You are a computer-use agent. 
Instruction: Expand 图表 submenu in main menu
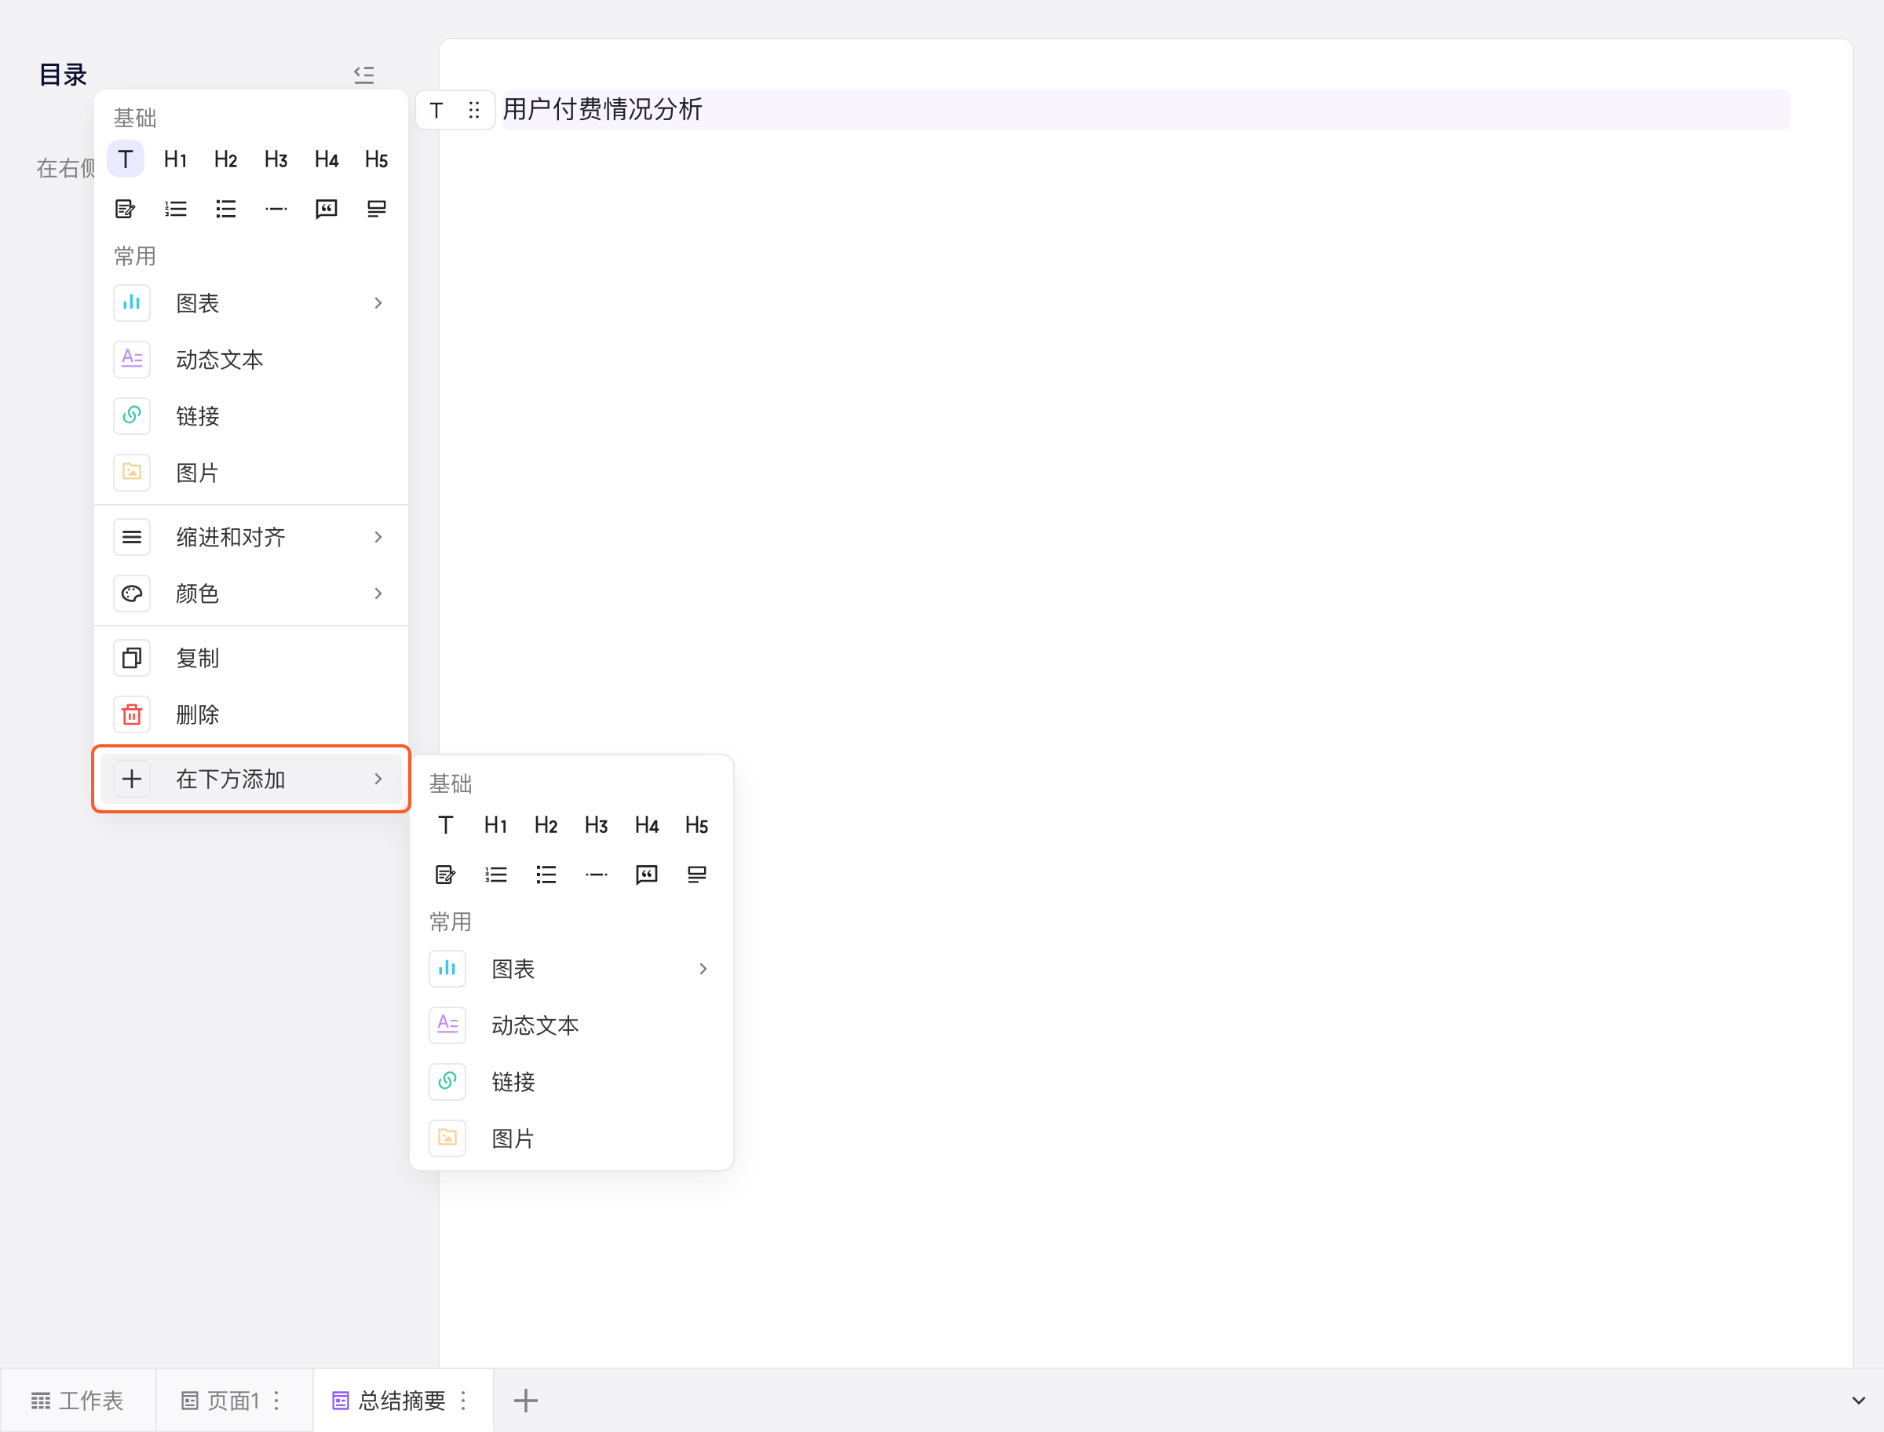250,304
